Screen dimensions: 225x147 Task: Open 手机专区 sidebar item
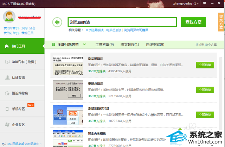[x=22, y=109]
